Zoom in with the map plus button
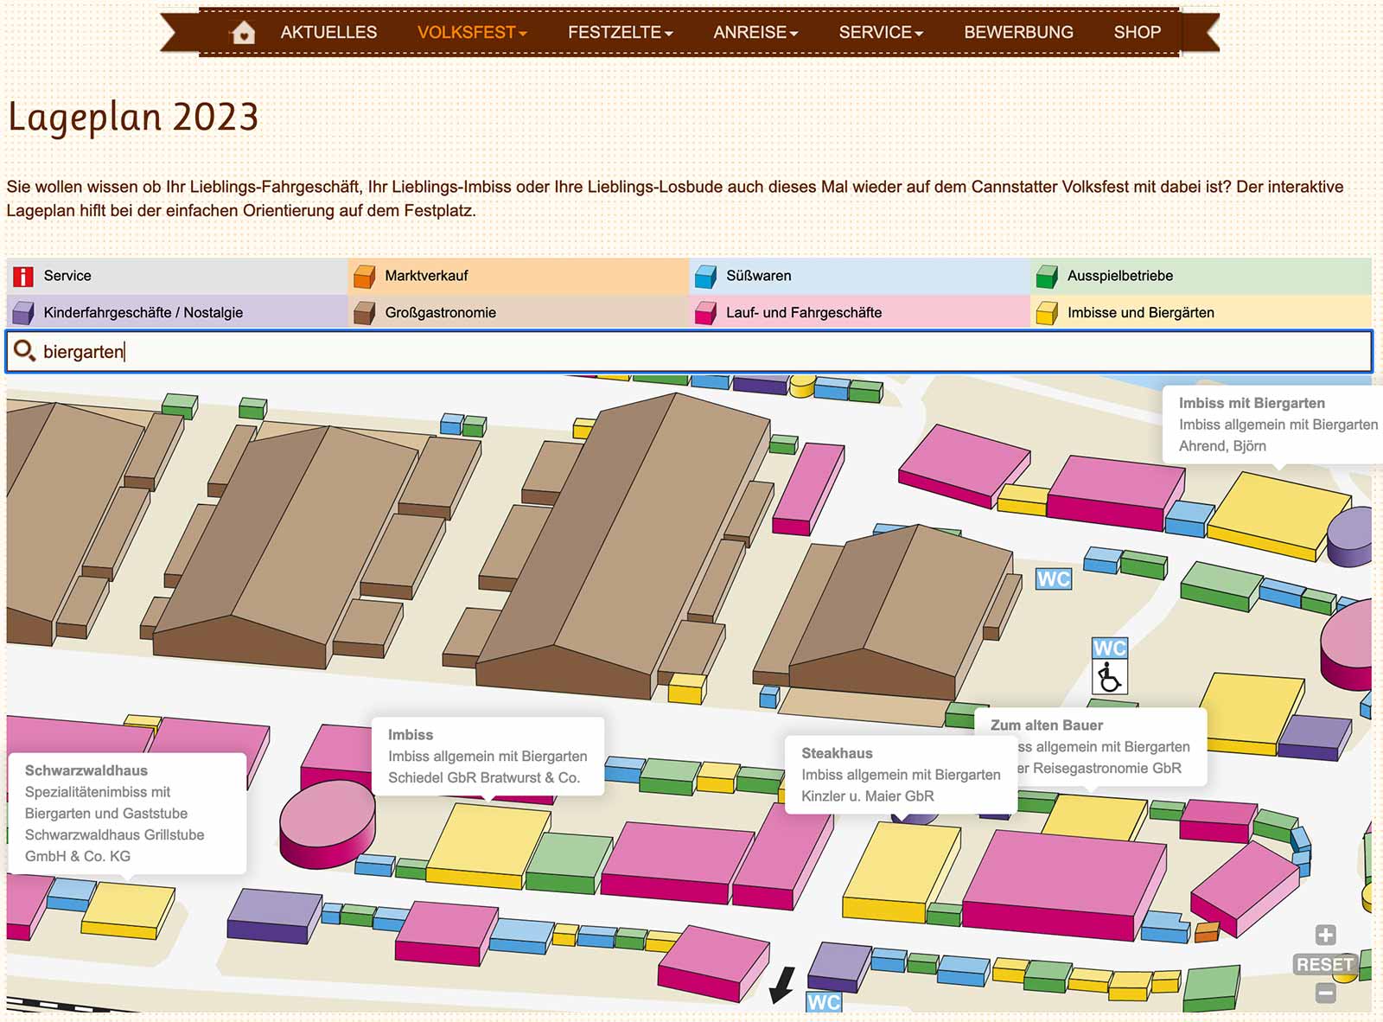This screenshot has height=1022, width=1383. pyautogui.click(x=1325, y=935)
